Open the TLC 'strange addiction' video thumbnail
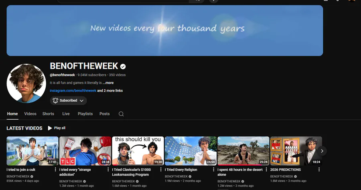Image resolution: width=361 pixels, height=190 pixels. coord(85,151)
